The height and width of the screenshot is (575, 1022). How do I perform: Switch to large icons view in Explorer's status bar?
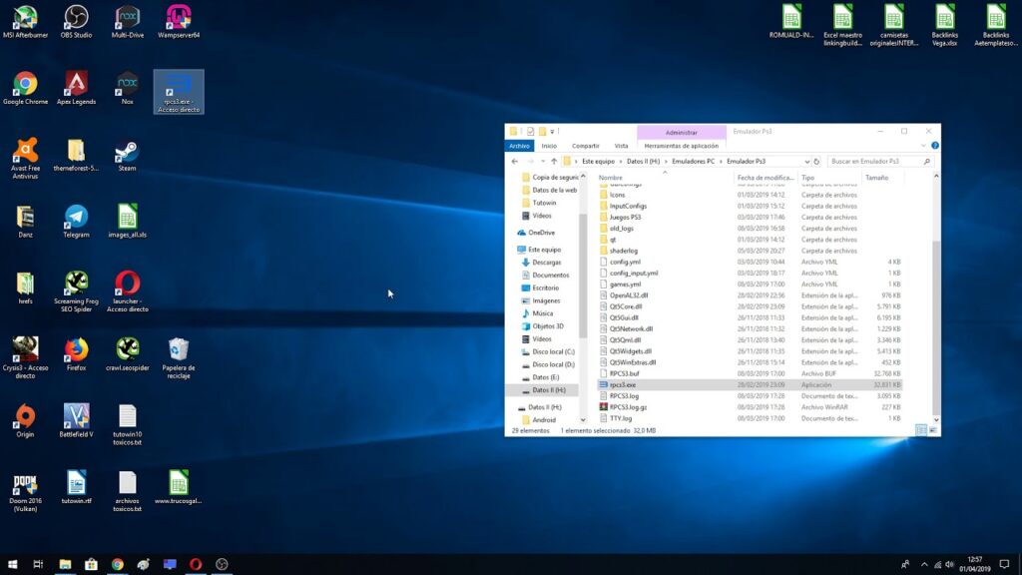(x=932, y=430)
